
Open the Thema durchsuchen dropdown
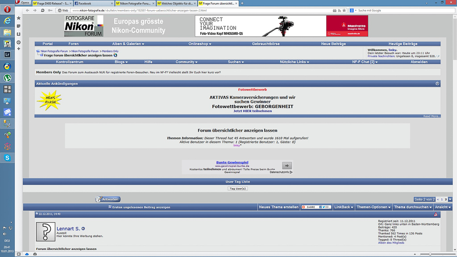tap(413, 207)
